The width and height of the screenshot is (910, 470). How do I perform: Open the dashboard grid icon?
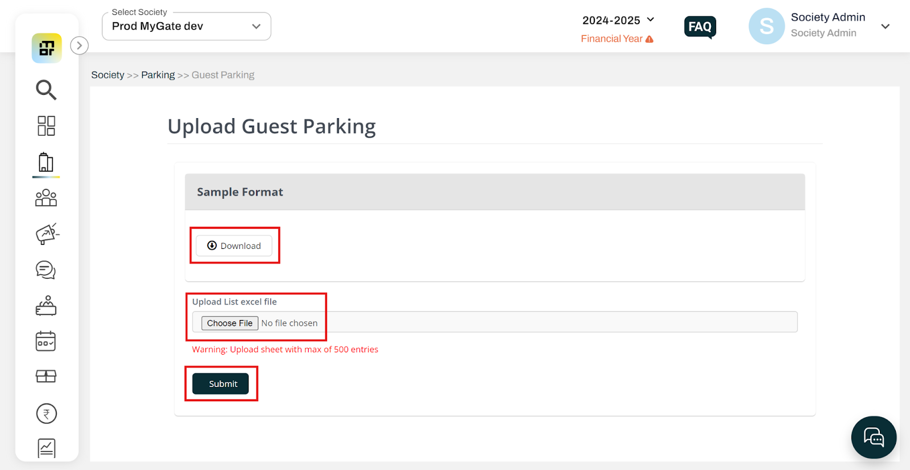point(46,126)
